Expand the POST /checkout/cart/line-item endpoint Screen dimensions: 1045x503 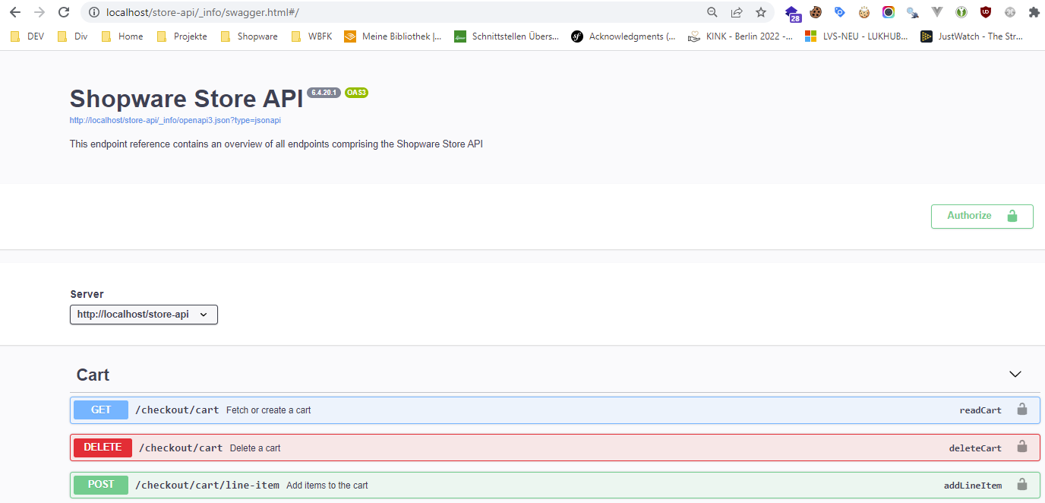(555, 485)
